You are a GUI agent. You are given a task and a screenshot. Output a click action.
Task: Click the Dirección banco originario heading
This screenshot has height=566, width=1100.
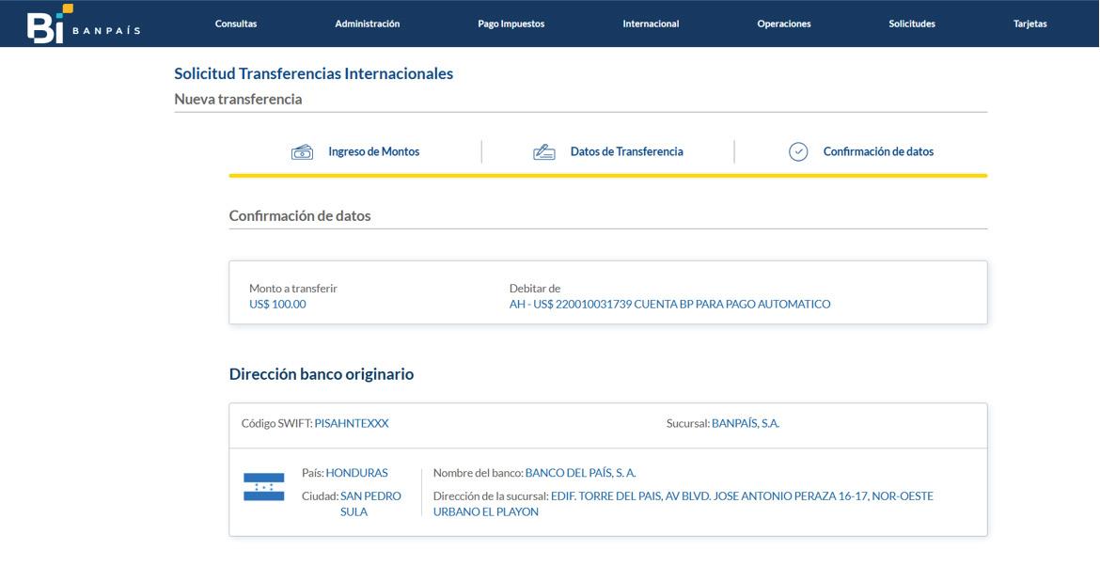tap(322, 374)
